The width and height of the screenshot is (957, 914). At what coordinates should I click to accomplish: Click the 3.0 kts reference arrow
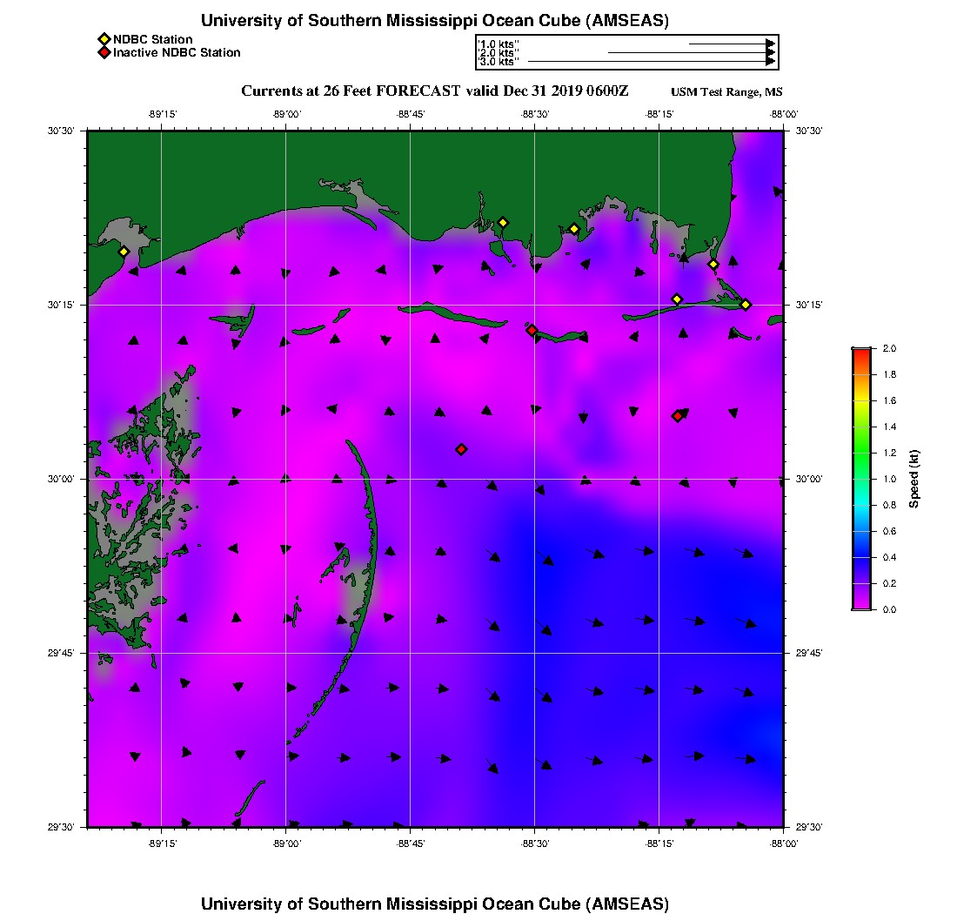[651, 62]
